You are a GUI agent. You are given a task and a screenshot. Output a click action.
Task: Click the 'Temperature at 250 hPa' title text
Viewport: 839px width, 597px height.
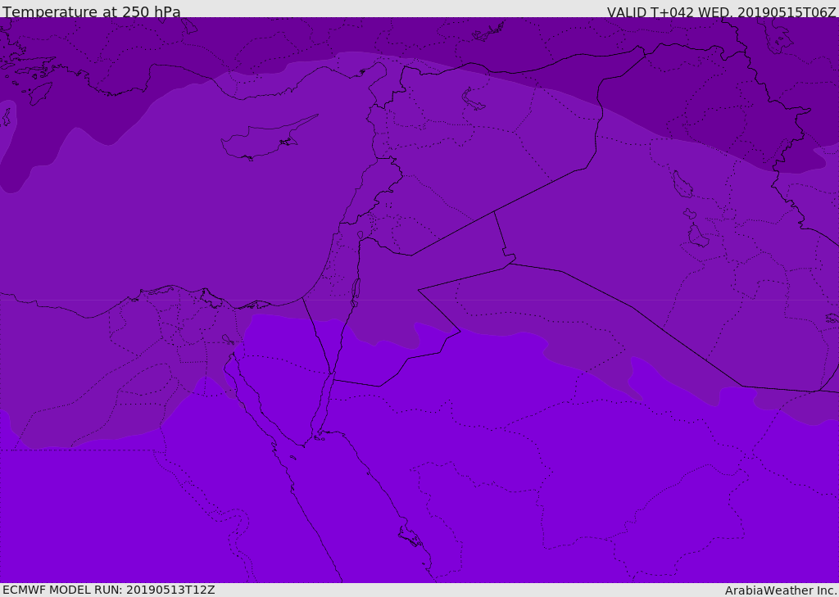tap(92, 11)
